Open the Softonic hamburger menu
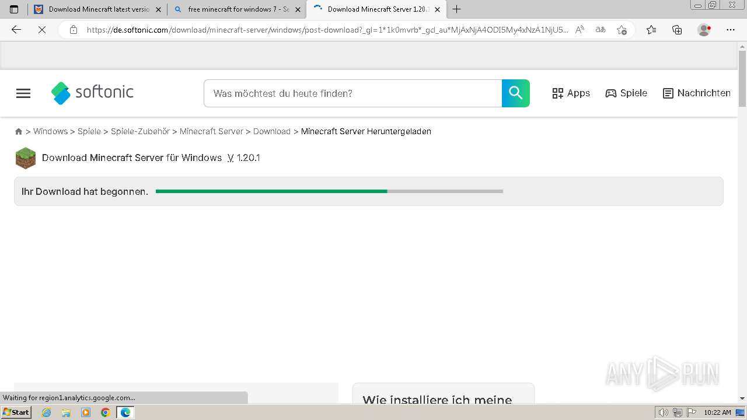 coord(23,93)
